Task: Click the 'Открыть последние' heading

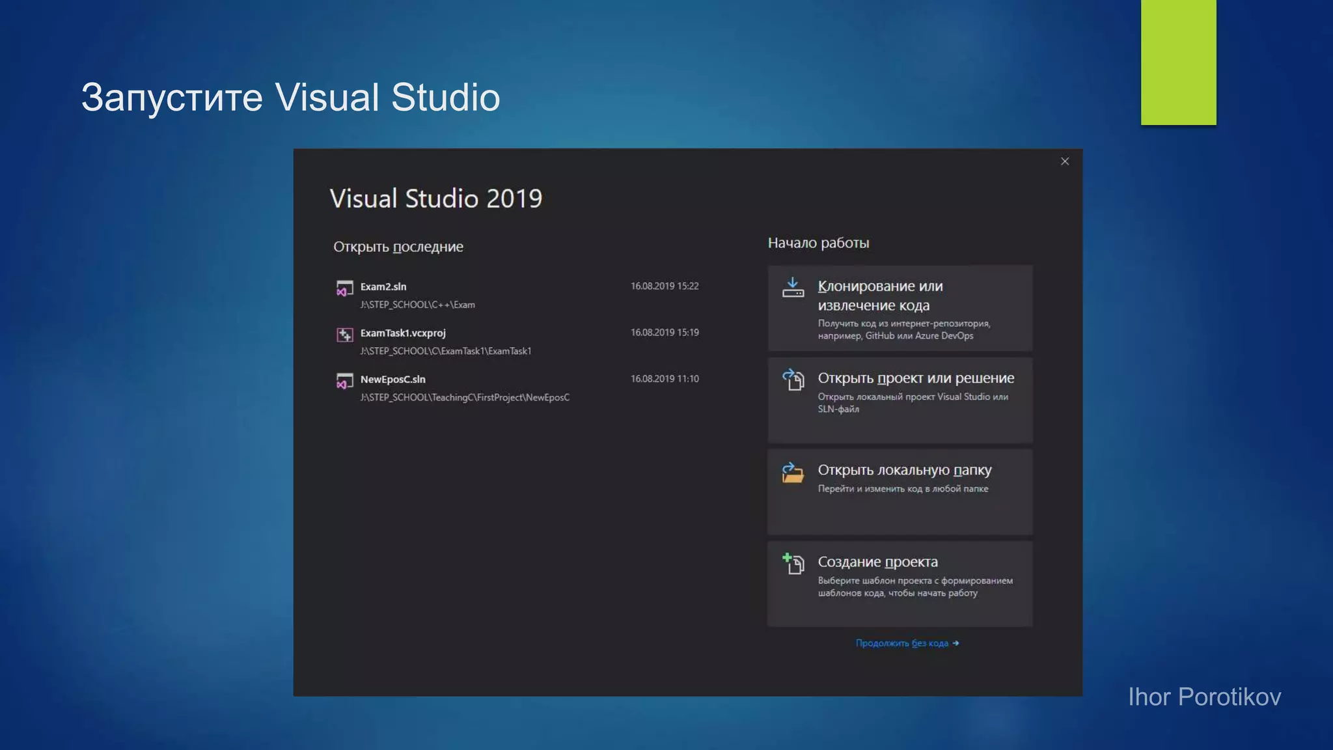Action: [x=398, y=247]
